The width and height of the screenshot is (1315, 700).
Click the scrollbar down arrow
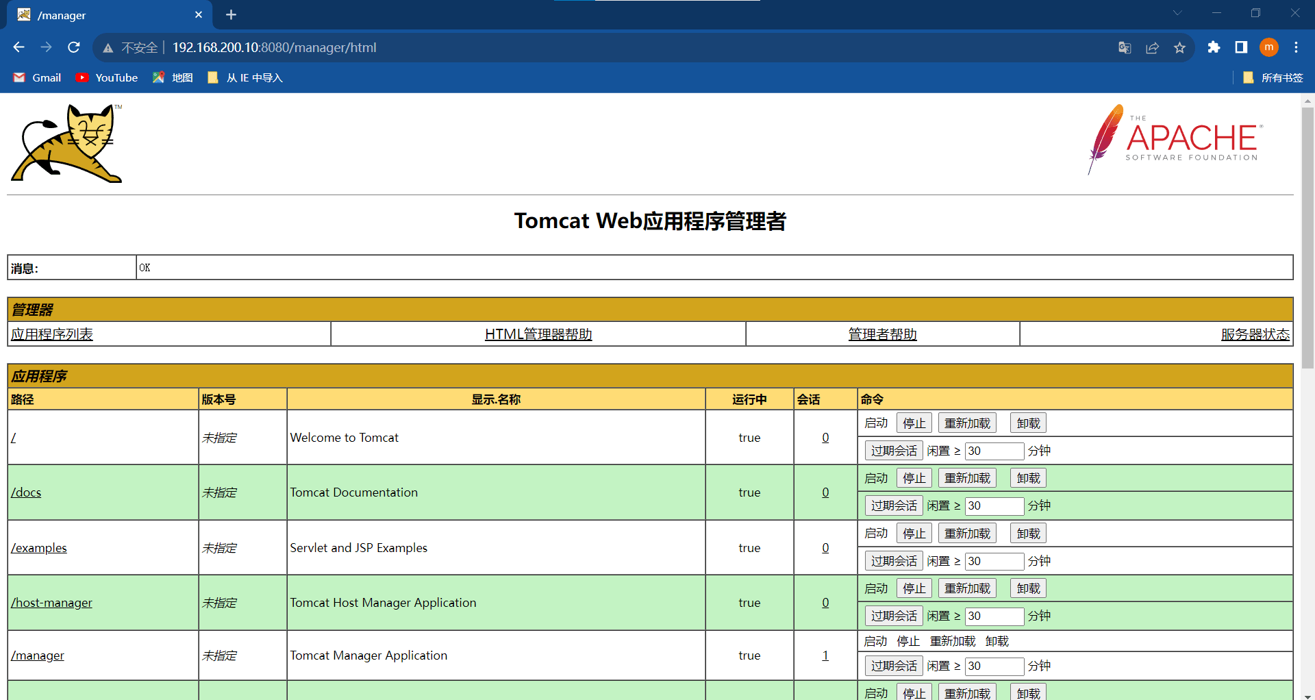pyautogui.click(x=1307, y=695)
